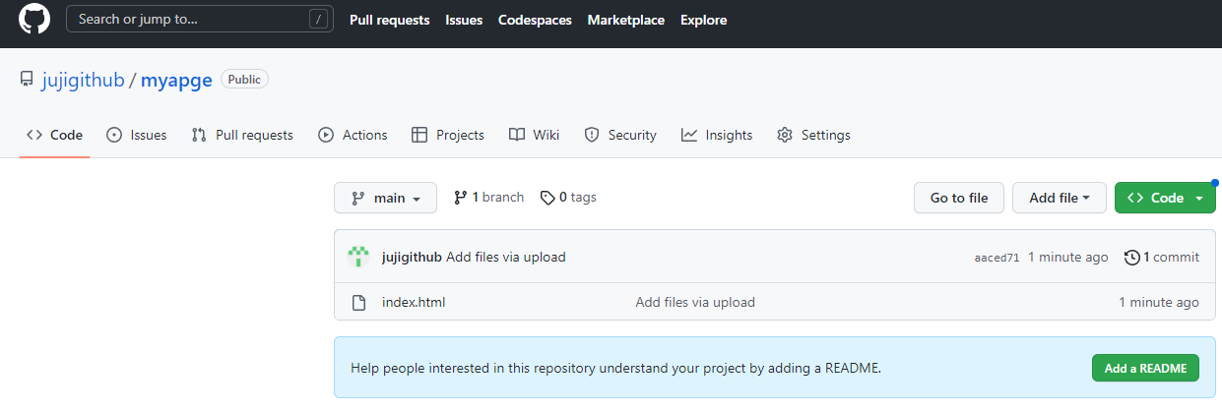Open the Add file dropdown
The height and width of the screenshot is (411, 1222).
(1060, 198)
